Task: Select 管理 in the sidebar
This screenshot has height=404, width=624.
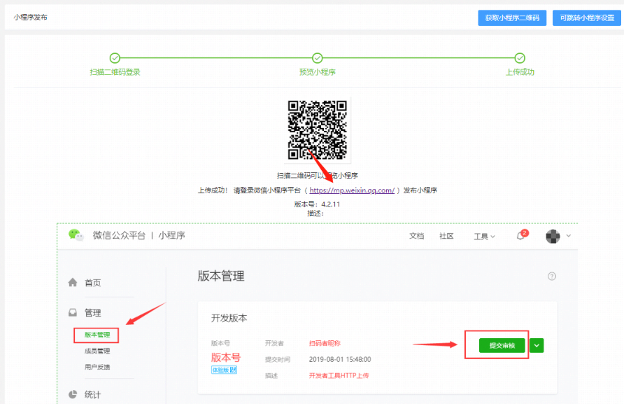Action: click(93, 313)
